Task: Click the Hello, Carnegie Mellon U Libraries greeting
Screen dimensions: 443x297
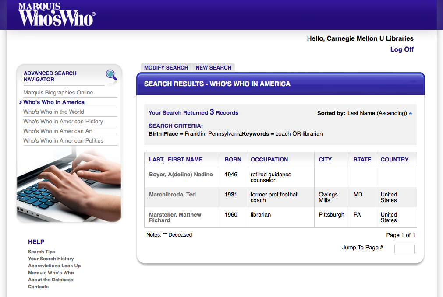Action: point(360,38)
